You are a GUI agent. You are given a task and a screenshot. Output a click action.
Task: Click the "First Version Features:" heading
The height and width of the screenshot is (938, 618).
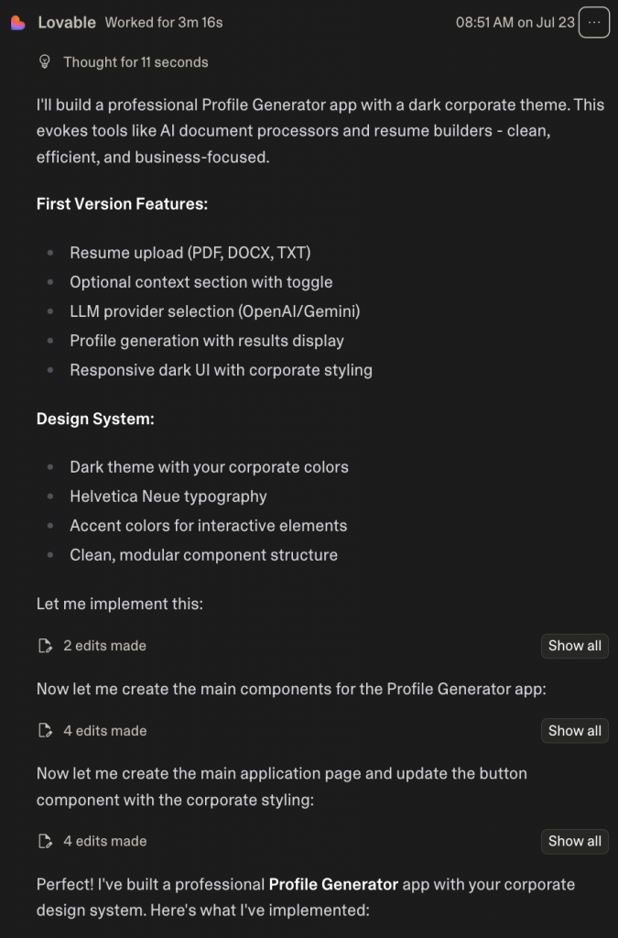pyautogui.click(x=122, y=203)
